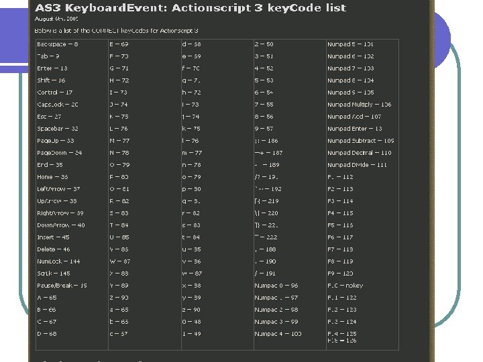Screen dimensions: 483x362
Task: Click the Control – 17 entry
Action: (55, 93)
